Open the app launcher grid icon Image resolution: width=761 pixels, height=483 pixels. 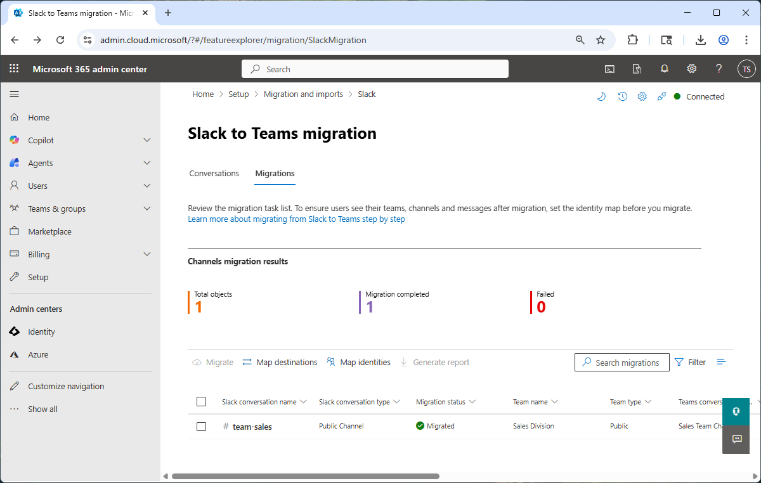coord(14,68)
